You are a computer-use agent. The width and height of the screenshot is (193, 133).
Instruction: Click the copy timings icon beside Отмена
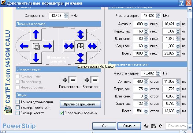[x=146, y=126]
